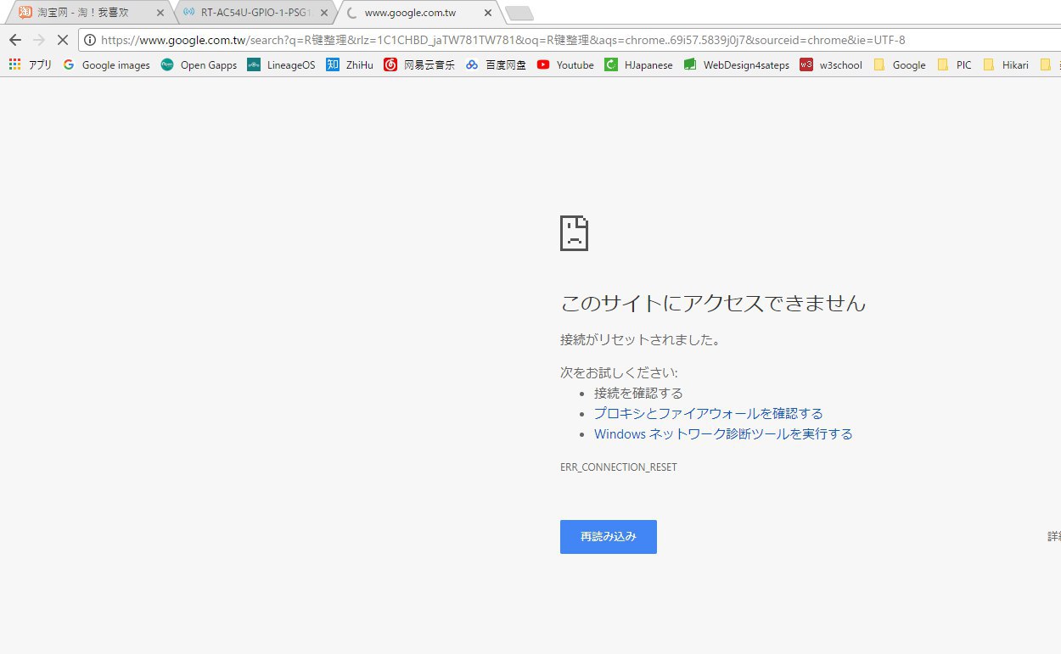Open Google images bookmark

coord(107,64)
